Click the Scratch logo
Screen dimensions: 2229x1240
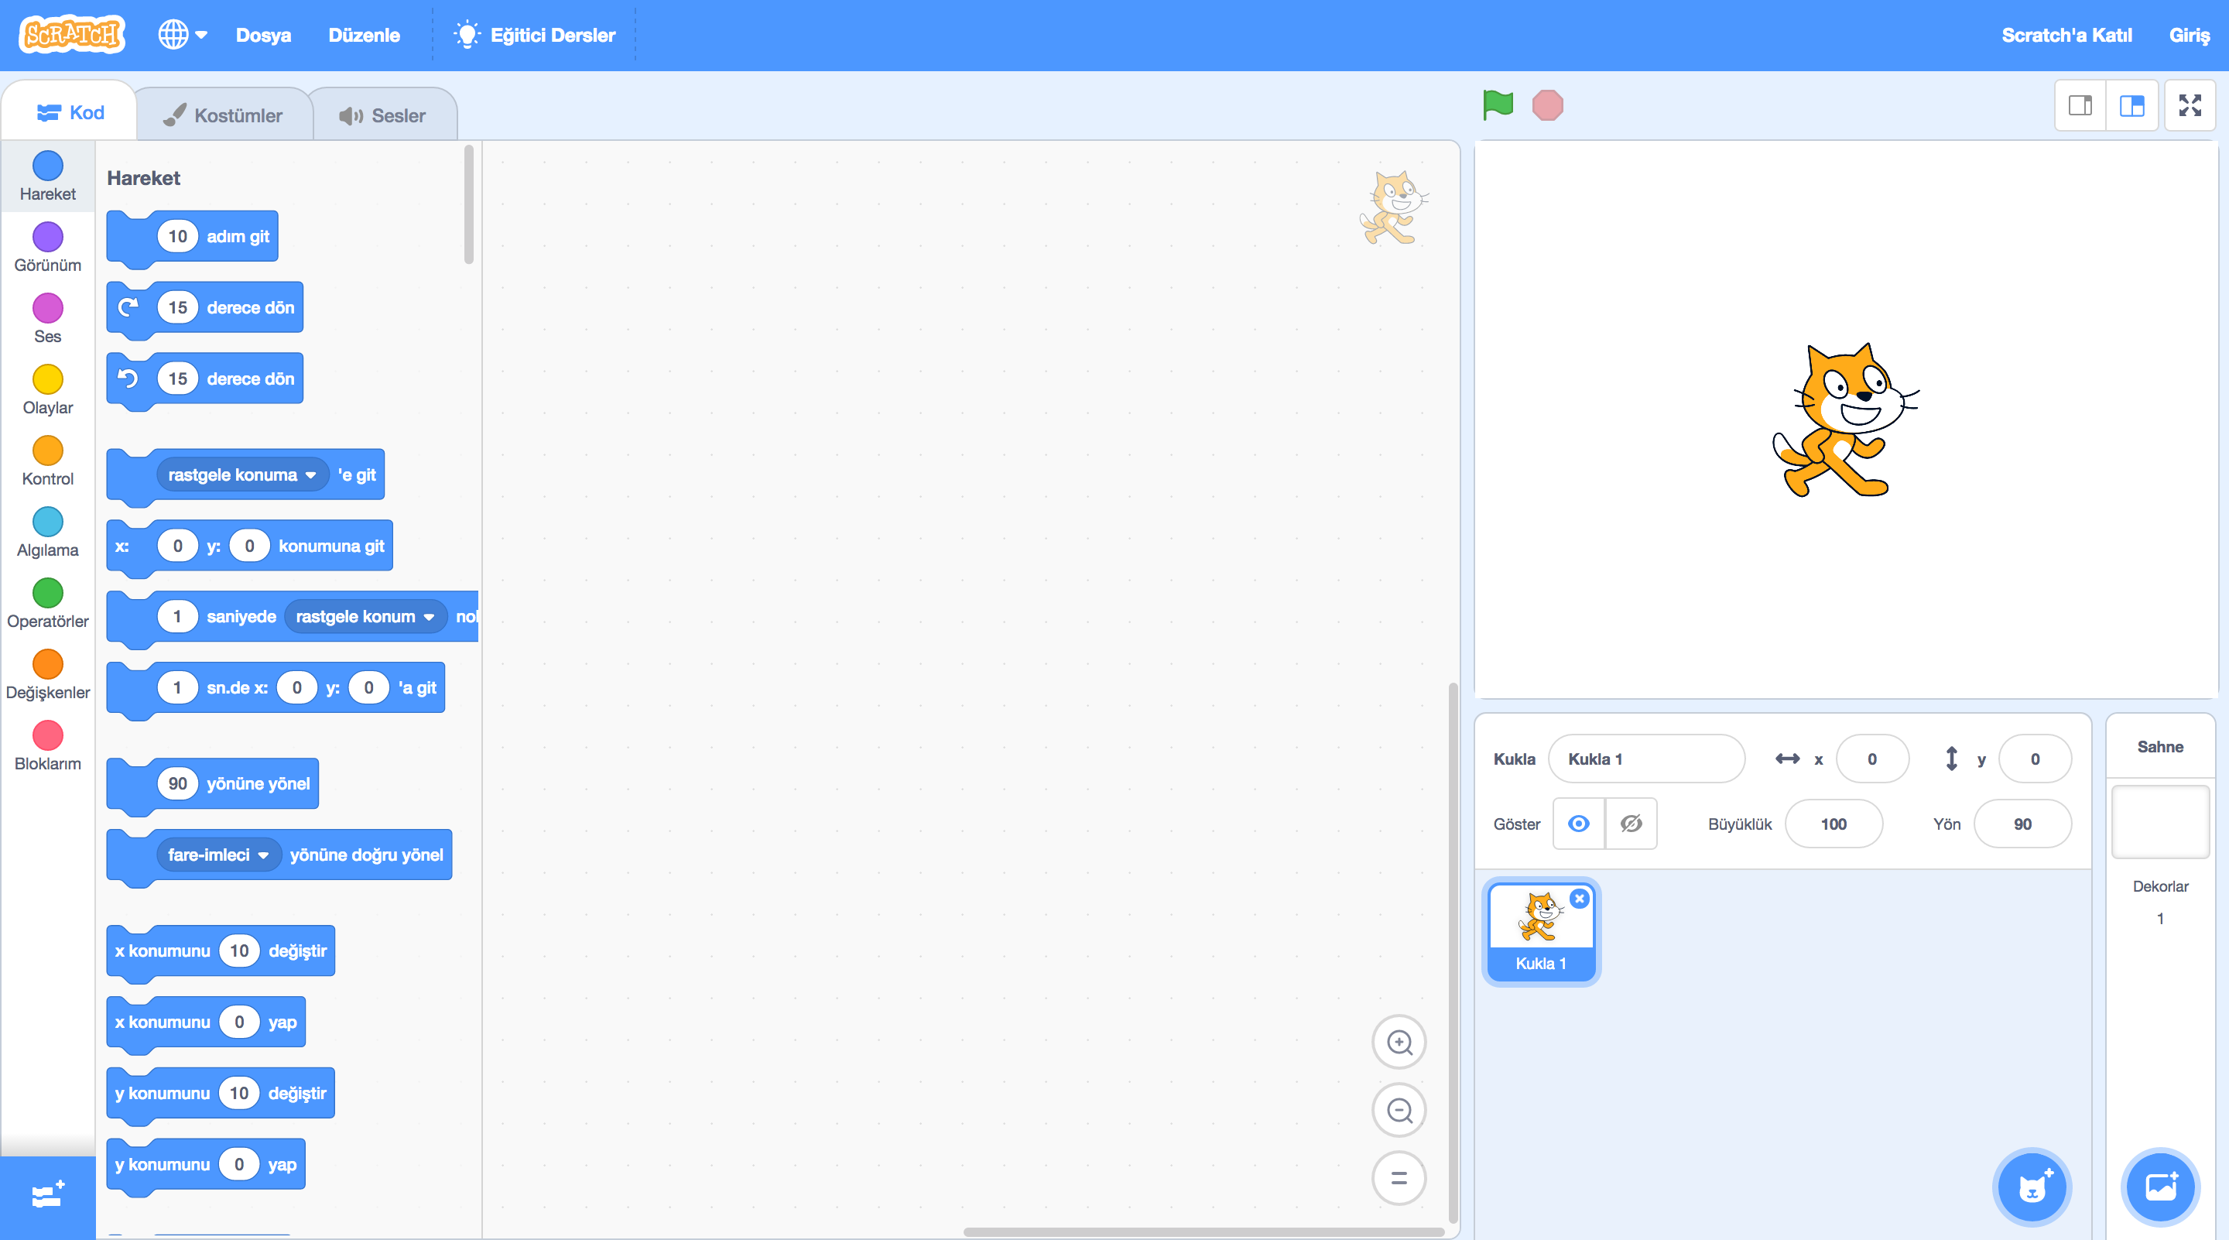73,35
